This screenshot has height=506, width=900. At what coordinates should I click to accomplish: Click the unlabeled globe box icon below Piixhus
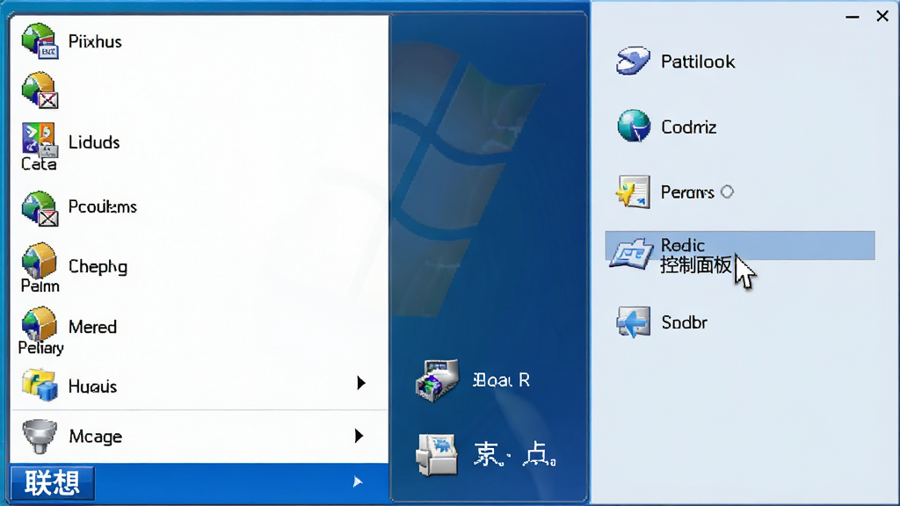coord(40,90)
